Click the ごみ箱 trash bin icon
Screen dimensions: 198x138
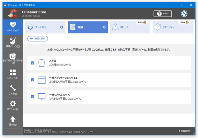click(42, 63)
